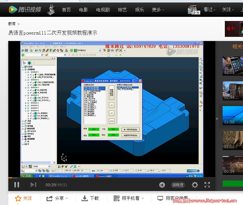Viewport: 243px width, 205px height.
Task: Click the 单一更改转速进给 button
Action: click(130, 130)
